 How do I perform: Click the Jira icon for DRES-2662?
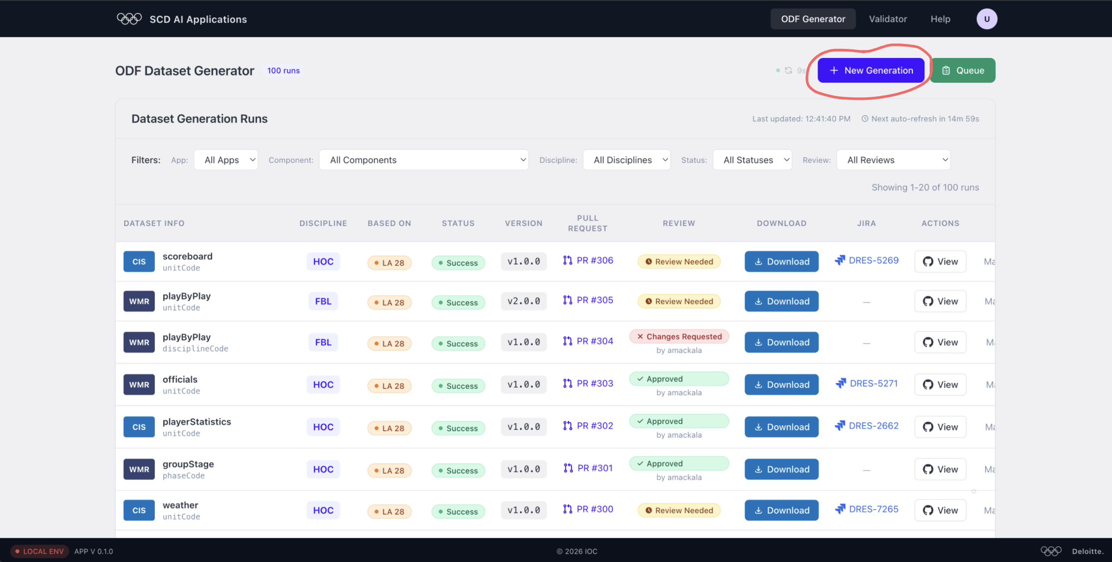(x=840, y=426)
